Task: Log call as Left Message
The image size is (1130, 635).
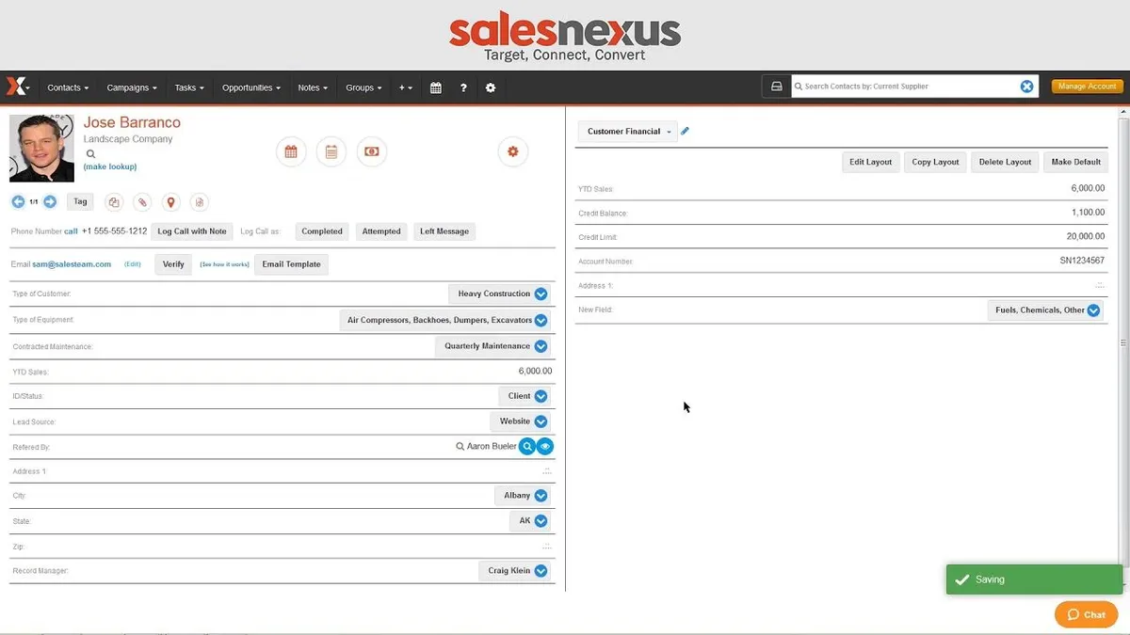Action: point(444,231)
